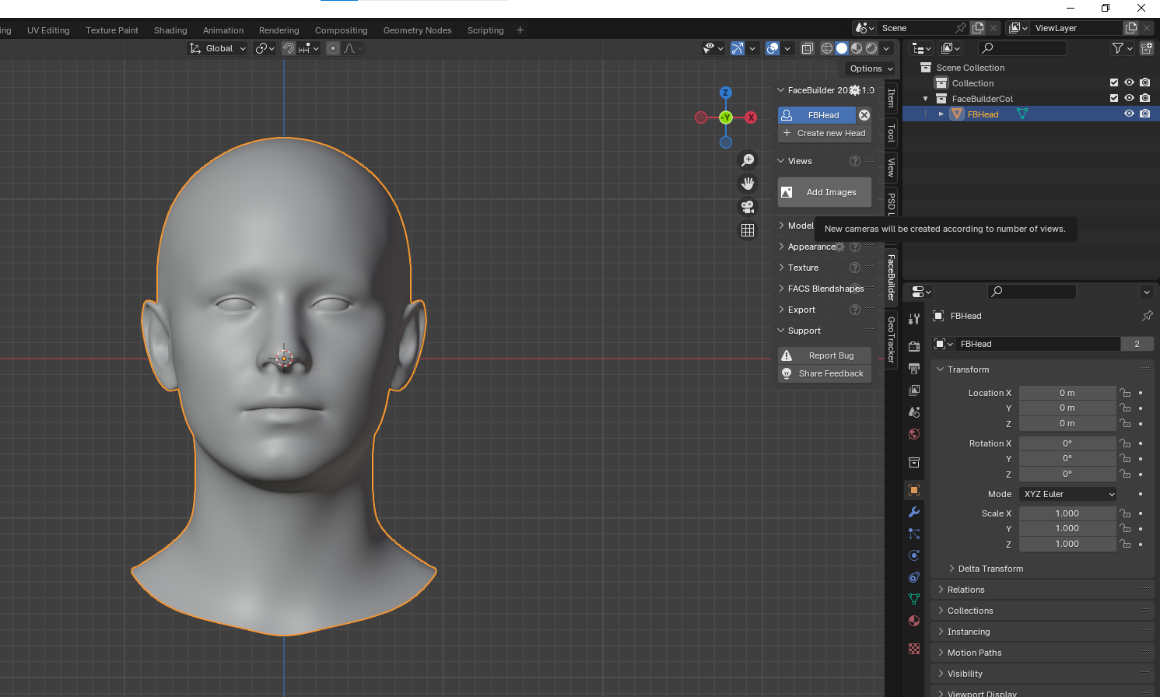This screenshot has width=1160, height=697.
Task: Click the red X axis gizmo ball
Action: pos(751,117)
